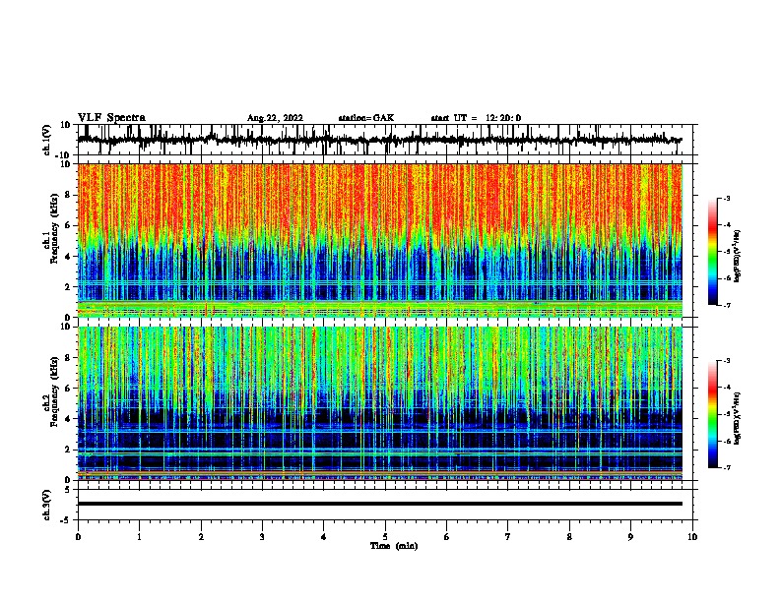Click the "-3" label on ch.2 color scale
The image size is (780, 602).
click(727, 361)
